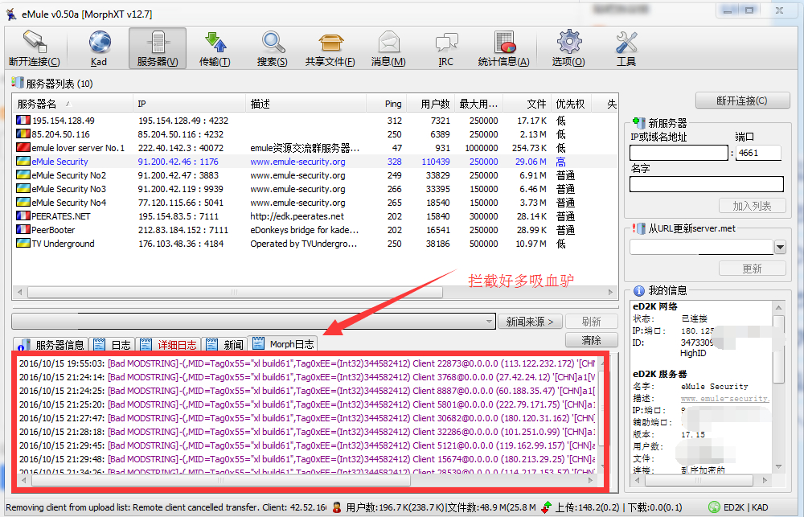804x517 pixels.
Task: Switch to Morph Log (Morph日志) tab
Action: pyautogui.click(x=283, y=343)
